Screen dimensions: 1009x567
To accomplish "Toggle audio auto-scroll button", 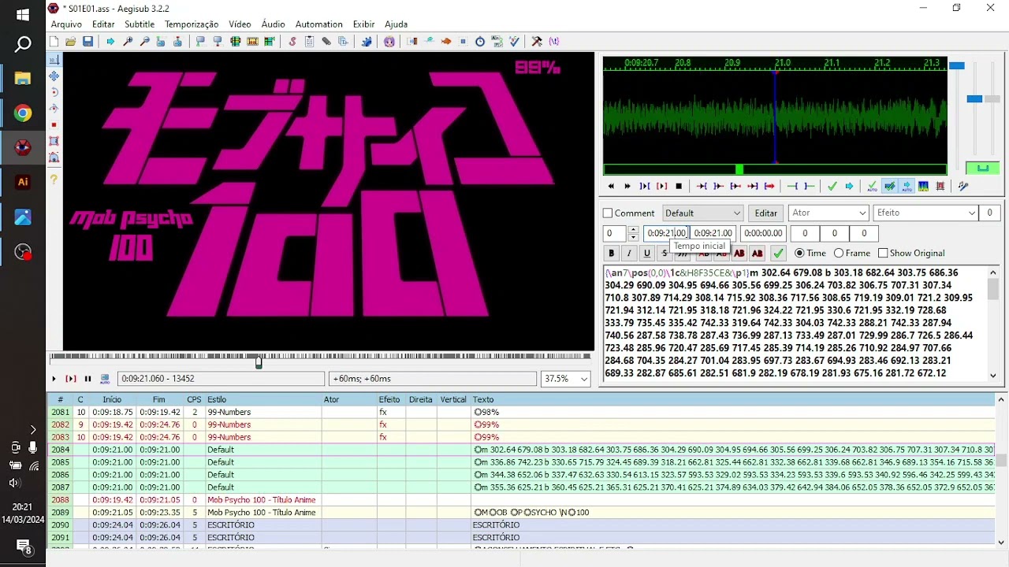I will point(907,187).
